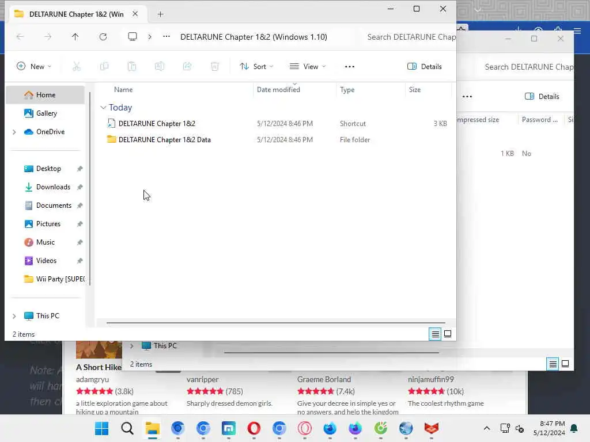This screenshot has height=442, width=590.
Task: Open pinned Videos folder
Action: tap(45, 261)
